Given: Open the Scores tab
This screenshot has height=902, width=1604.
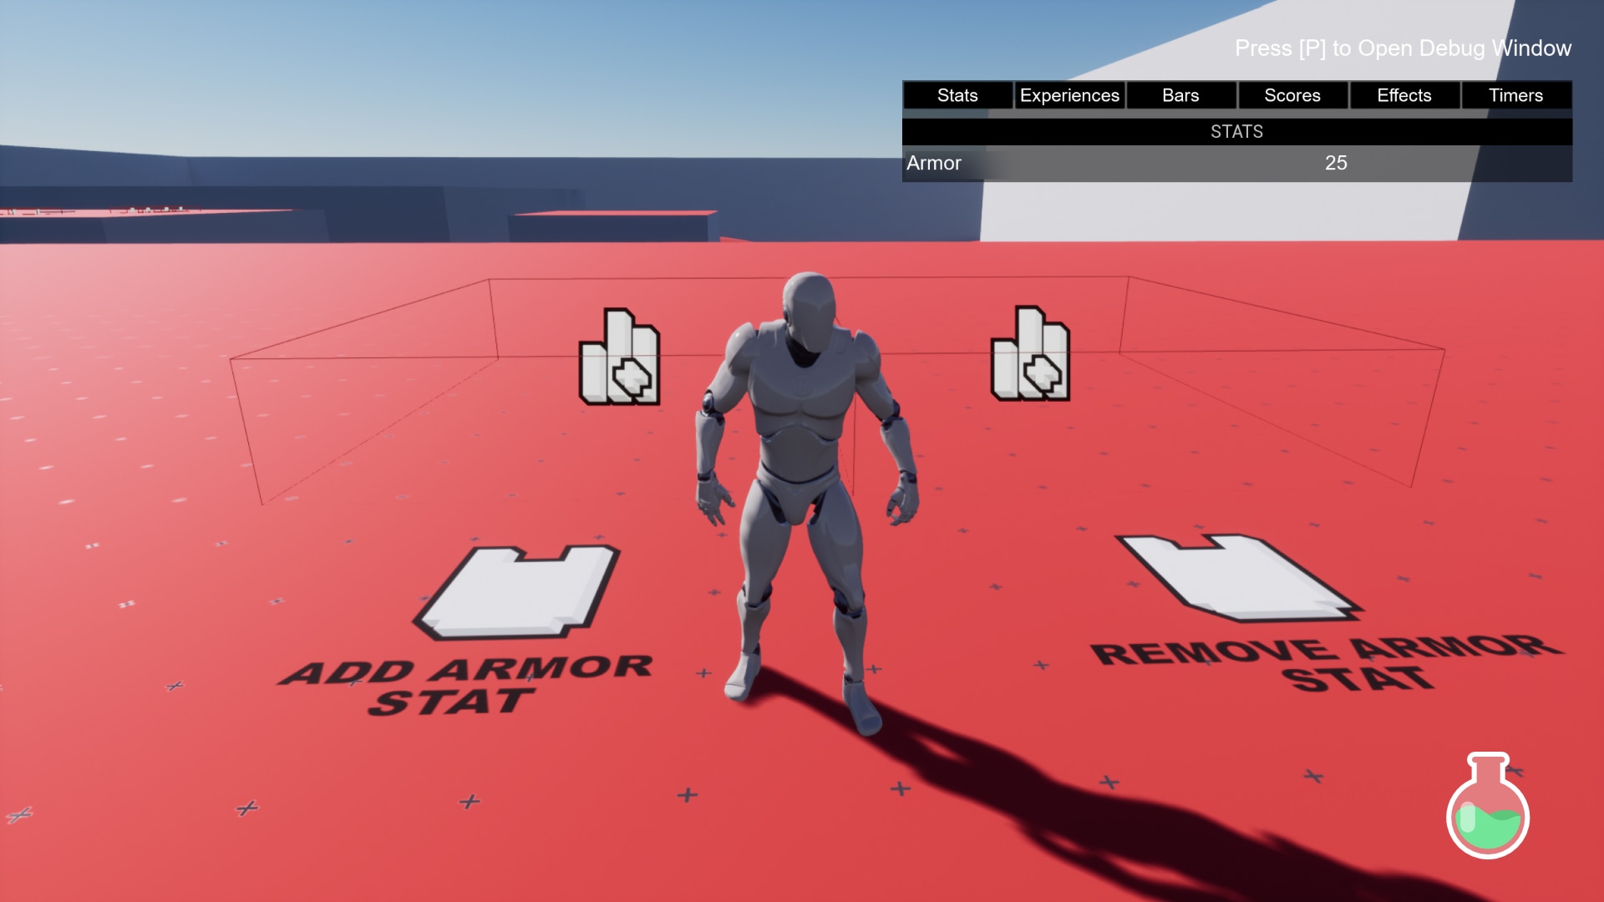Looking at the screenshot, I should click(1292, 95).
